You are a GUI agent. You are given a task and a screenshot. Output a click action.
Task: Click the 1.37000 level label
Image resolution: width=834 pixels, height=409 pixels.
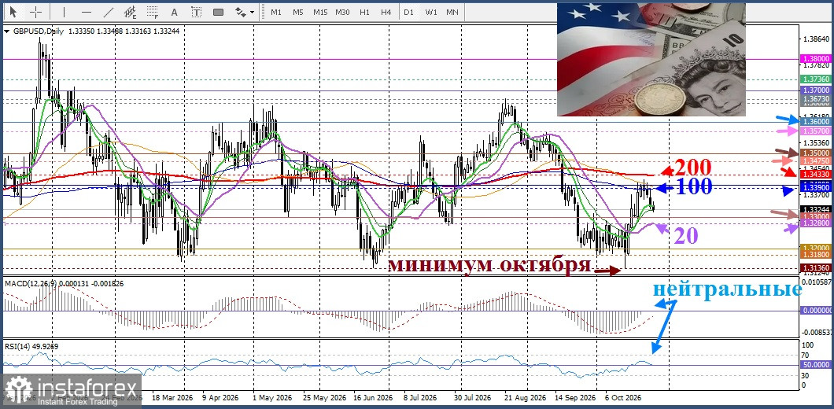click(815, 91)
